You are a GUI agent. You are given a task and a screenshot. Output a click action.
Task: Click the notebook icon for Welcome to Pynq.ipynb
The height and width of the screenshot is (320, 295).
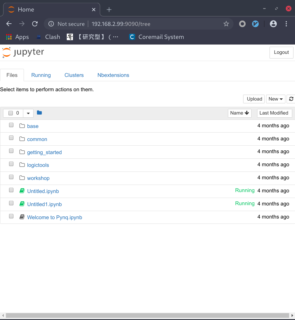[x=22, y=217]
